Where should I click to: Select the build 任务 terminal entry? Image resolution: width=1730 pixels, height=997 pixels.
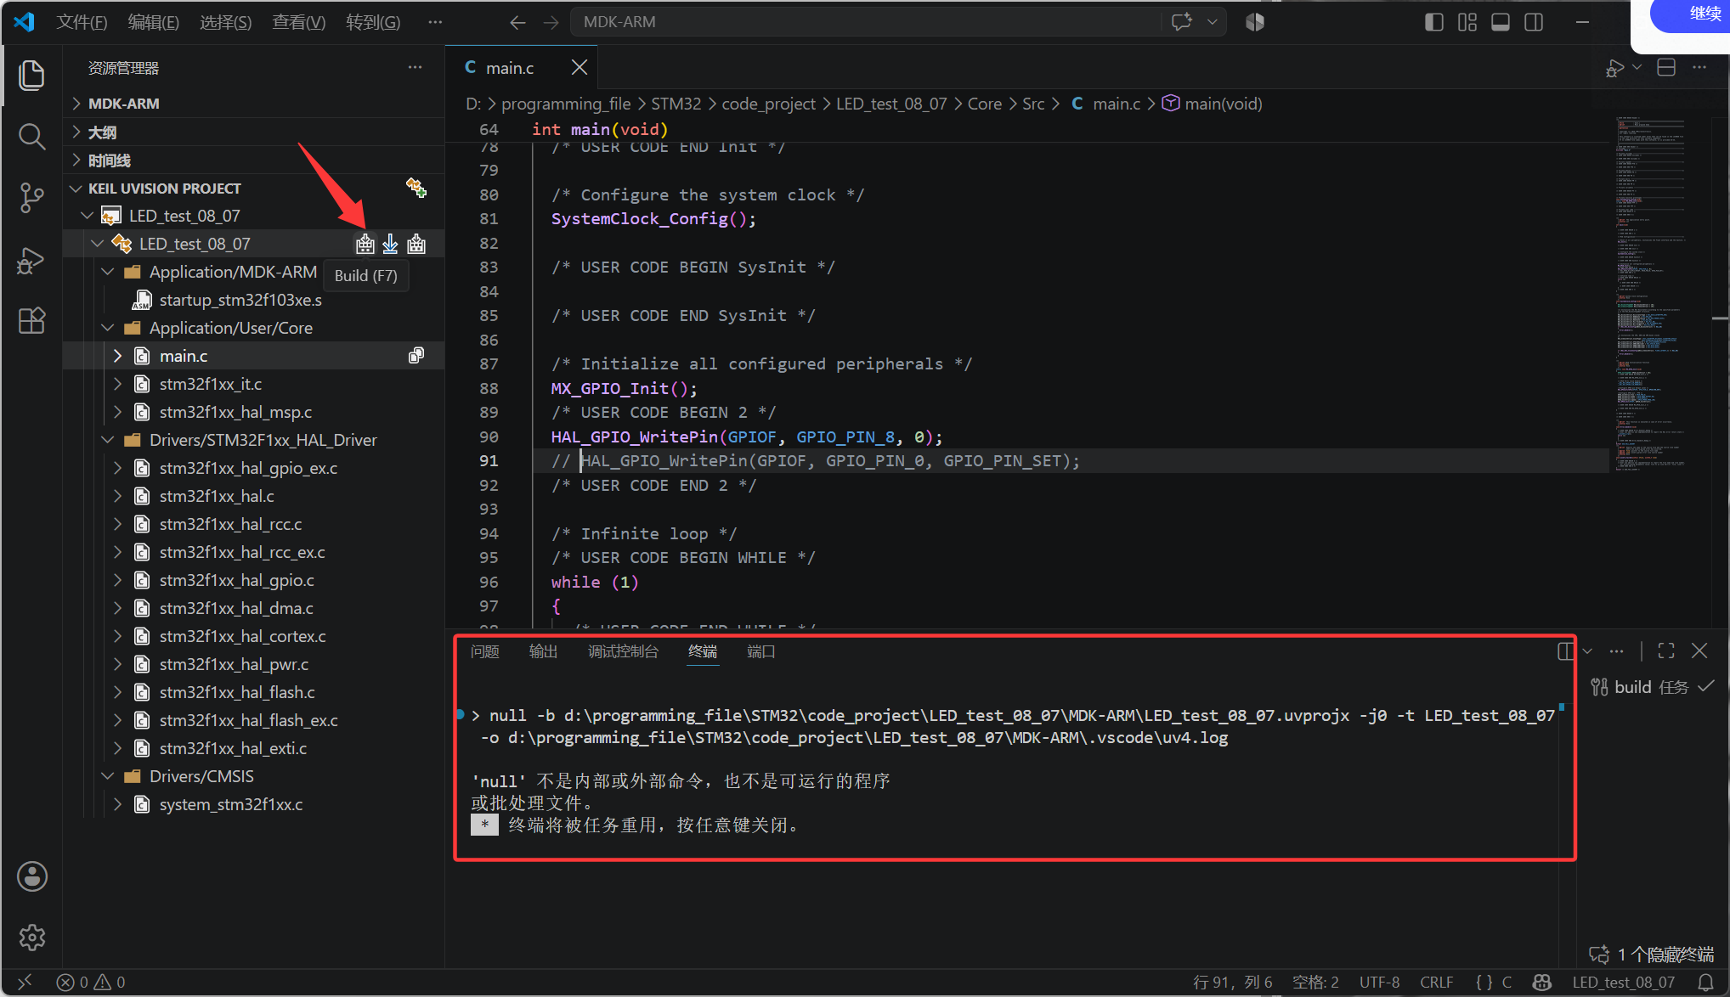(1651, 687)
